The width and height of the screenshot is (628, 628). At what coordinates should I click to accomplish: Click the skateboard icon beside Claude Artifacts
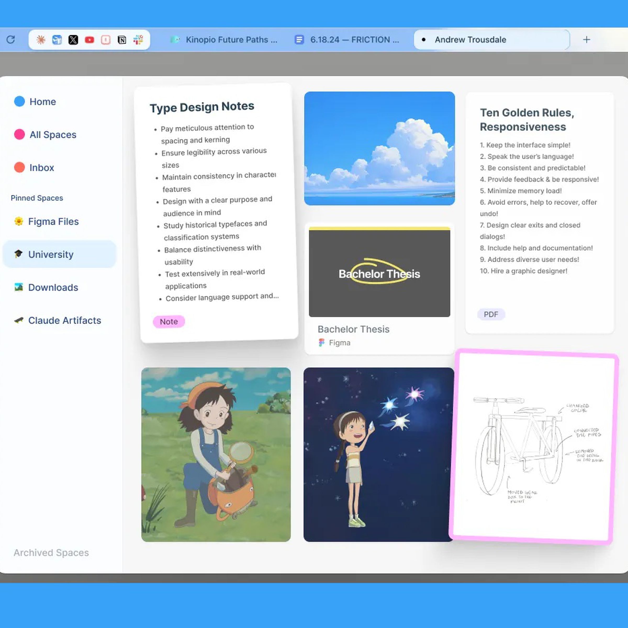coord(19,320)
